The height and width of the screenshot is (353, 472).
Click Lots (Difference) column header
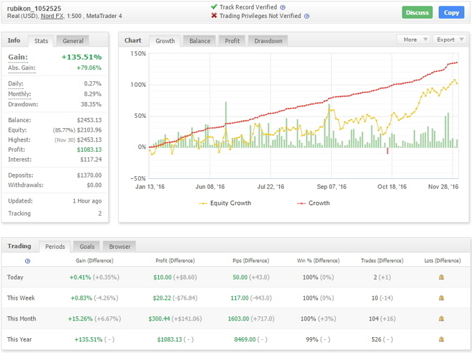pos(442,261)
